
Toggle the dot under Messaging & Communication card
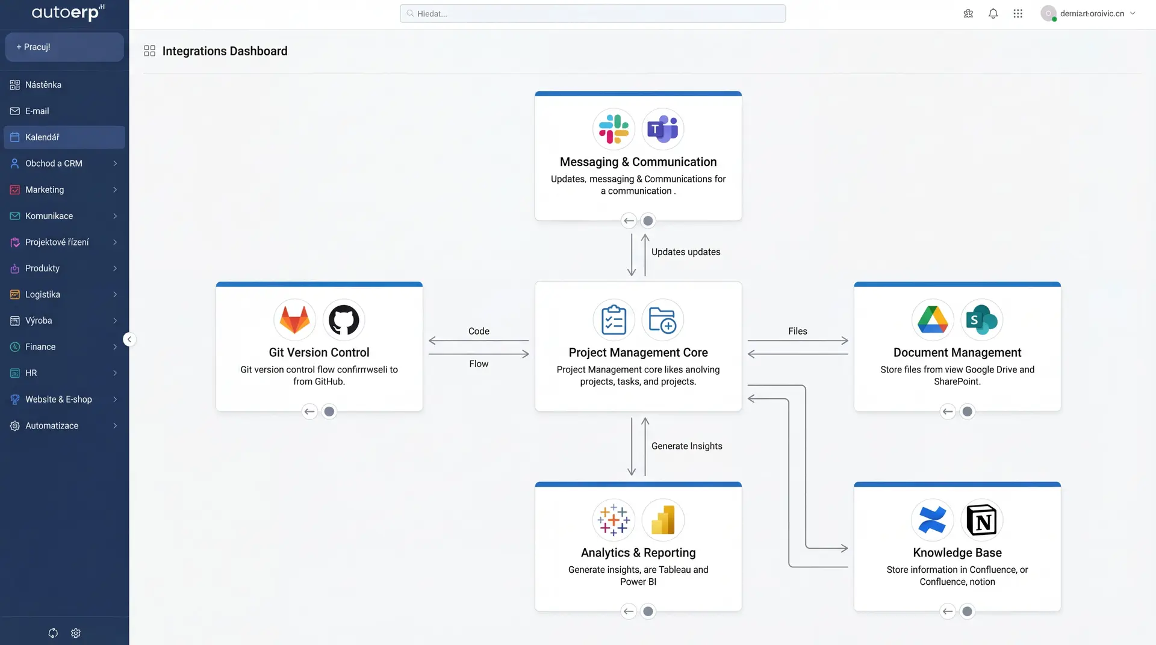coord(648,221)
